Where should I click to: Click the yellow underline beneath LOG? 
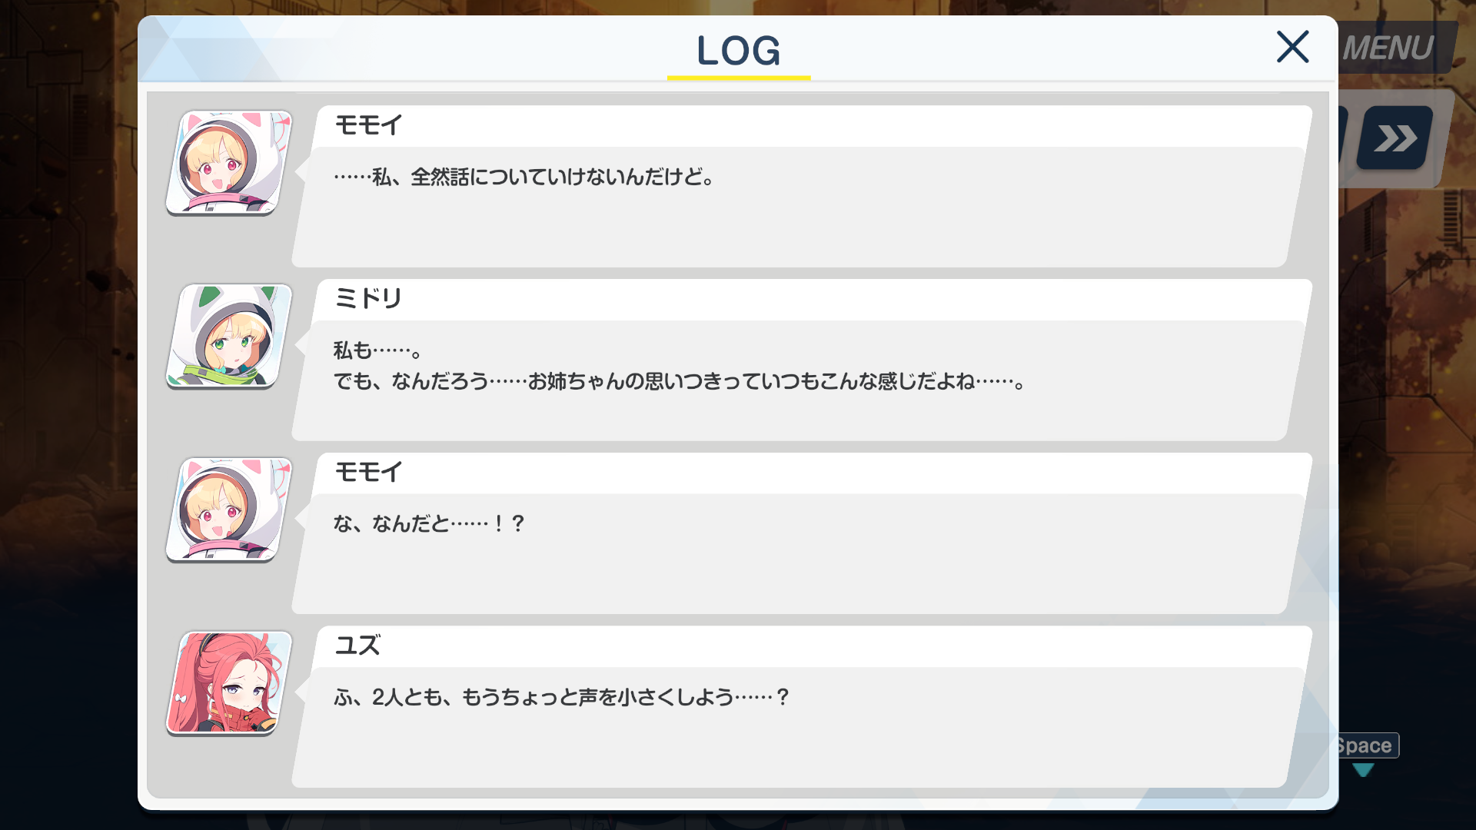pyautogui.click(x=739, y=78)
